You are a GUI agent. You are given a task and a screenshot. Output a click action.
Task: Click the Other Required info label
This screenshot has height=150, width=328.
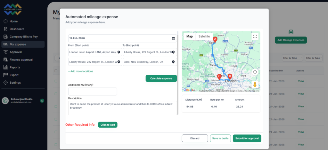(x=80, y=125)
